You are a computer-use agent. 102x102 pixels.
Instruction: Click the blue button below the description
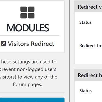[x=32, y=100]
